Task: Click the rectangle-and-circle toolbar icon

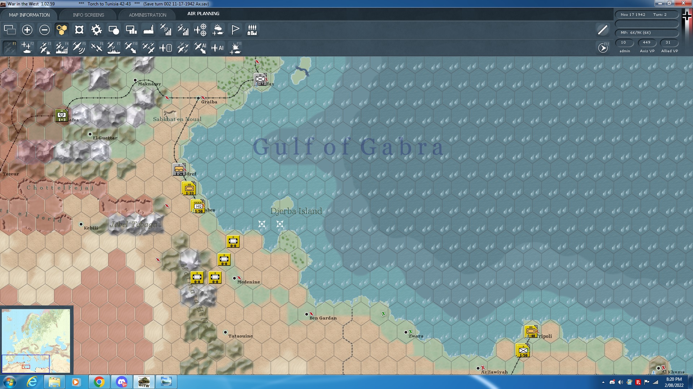Action: coord(114,30)
